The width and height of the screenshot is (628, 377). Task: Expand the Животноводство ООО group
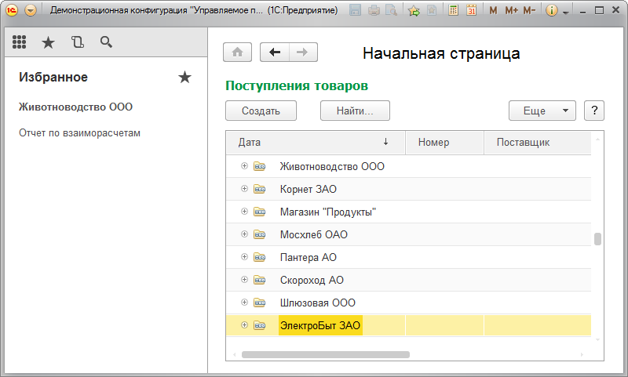pos(244,166)
